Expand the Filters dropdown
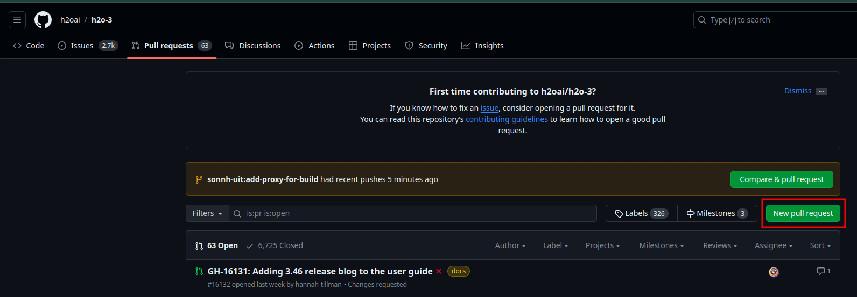857x297 pixels. (x=207, y=213)
